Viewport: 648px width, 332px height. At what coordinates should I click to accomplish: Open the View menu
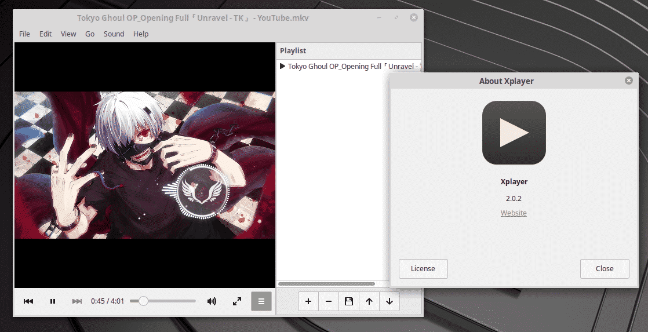pyautogui.click(x=68, y=34)
